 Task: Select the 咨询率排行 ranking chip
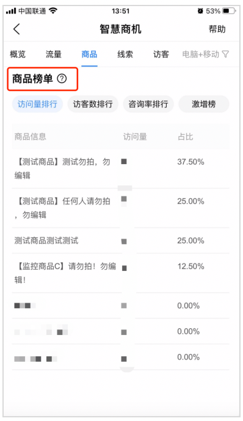click(x=148, y=104)
